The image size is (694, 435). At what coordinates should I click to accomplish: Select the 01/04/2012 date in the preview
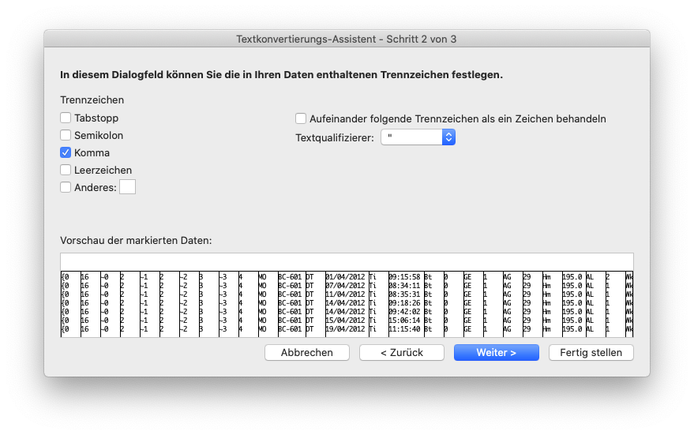345,277
